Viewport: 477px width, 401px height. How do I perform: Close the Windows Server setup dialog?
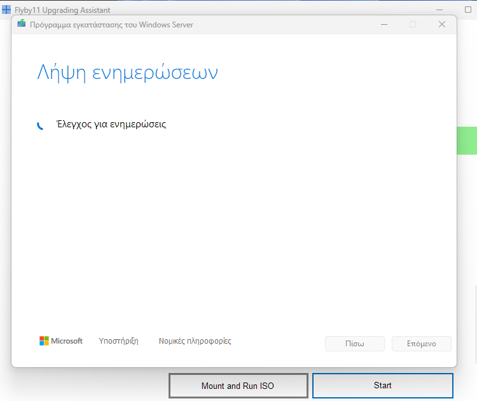pos(442,24)
